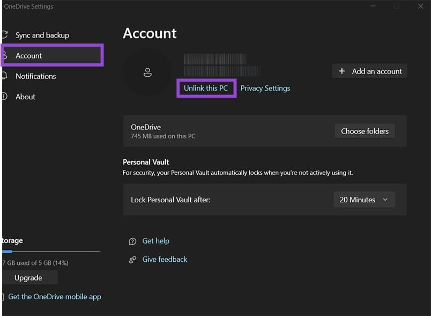The height and width of the screenshot is (316, 431).
Task: Maximize the OneDrive Settings window
Action: click(x=397, y=6)
